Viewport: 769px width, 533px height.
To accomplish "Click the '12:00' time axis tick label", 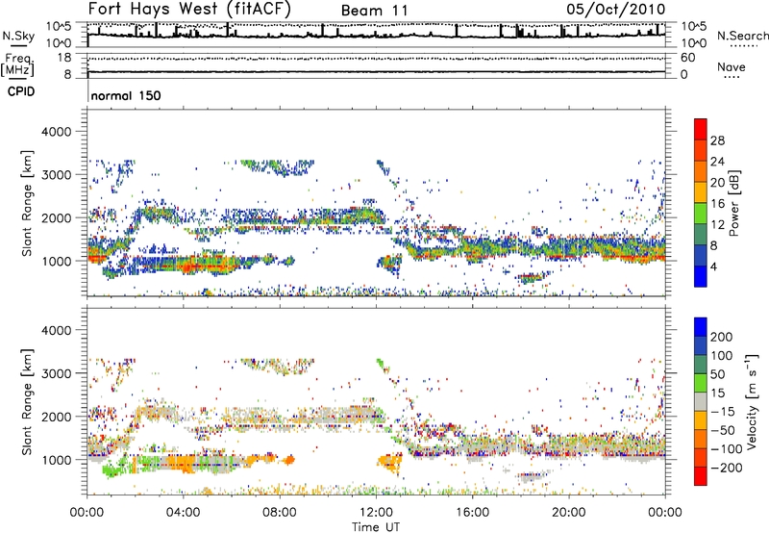I will [376, 513].
